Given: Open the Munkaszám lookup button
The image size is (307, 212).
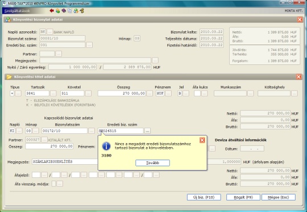Looking at the screenshot, I should 250,93.
